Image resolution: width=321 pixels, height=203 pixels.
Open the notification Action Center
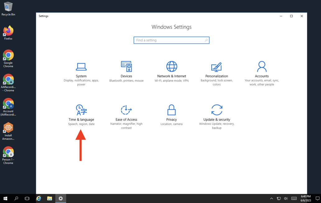317,198
